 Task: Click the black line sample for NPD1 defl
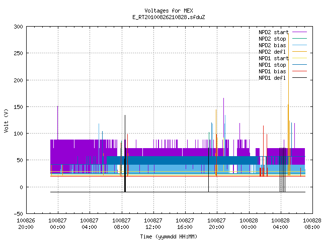[299, 78]
